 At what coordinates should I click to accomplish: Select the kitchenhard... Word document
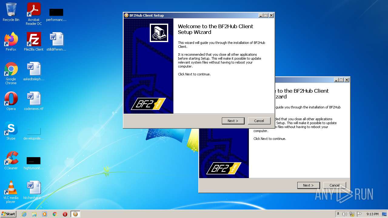(x=34, y=190)
